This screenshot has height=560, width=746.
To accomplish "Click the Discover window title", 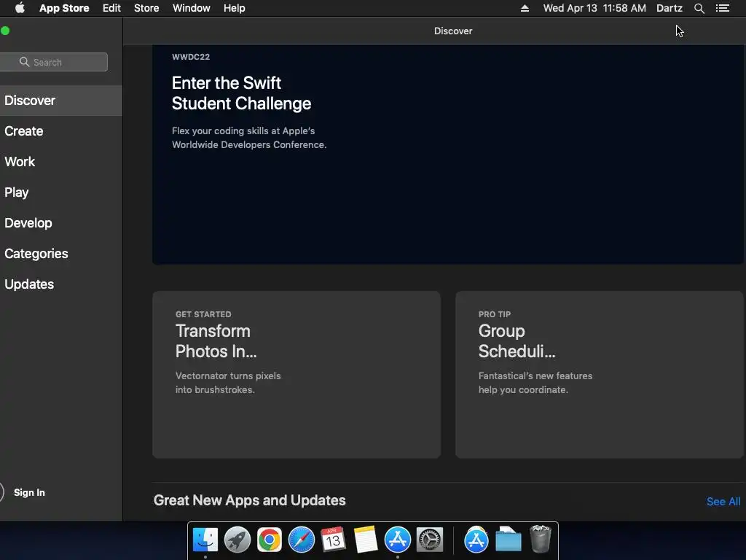I will [x=453, y=31].
